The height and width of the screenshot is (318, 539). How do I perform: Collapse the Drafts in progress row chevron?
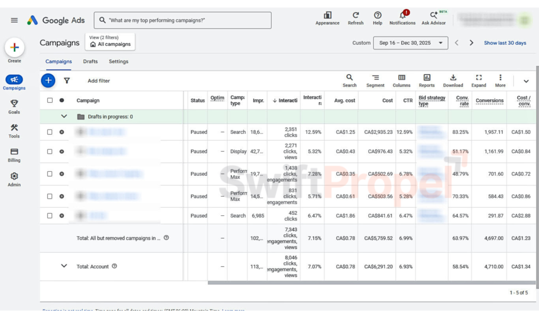click(x=64, y=116)
